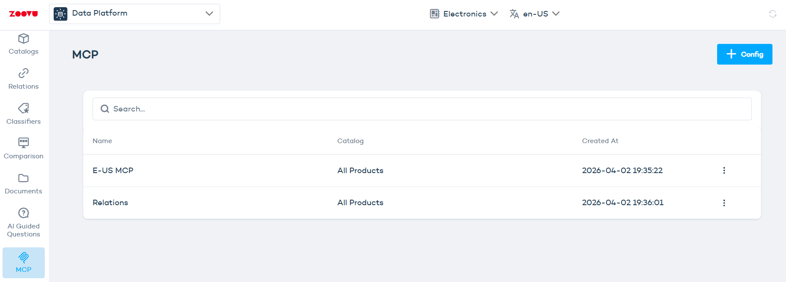This screenshot has width=786, height=282.
Task: Open AI Guided Questions section
Action: pyautogui.click(x=24, y=223)
